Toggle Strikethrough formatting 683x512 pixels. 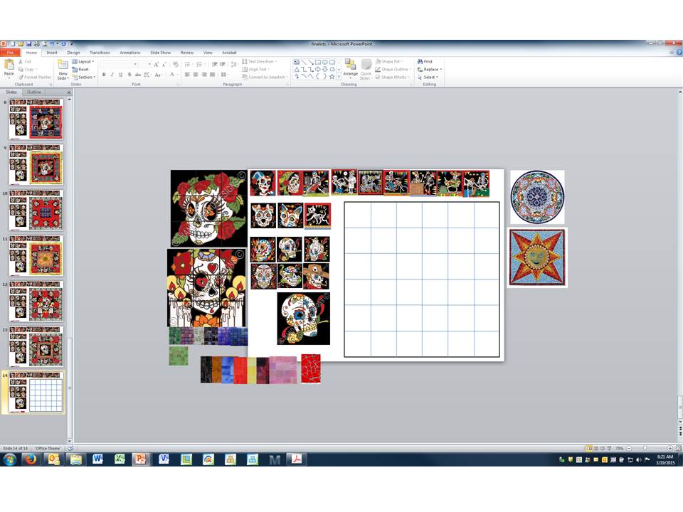pos(137,75)
